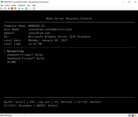Open the Media menu
Screen dimensions: 138x117
[14, 5]
